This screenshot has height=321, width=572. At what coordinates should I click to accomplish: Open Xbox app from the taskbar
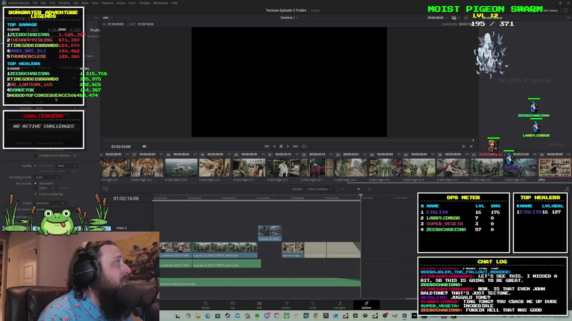click(286, 316)
